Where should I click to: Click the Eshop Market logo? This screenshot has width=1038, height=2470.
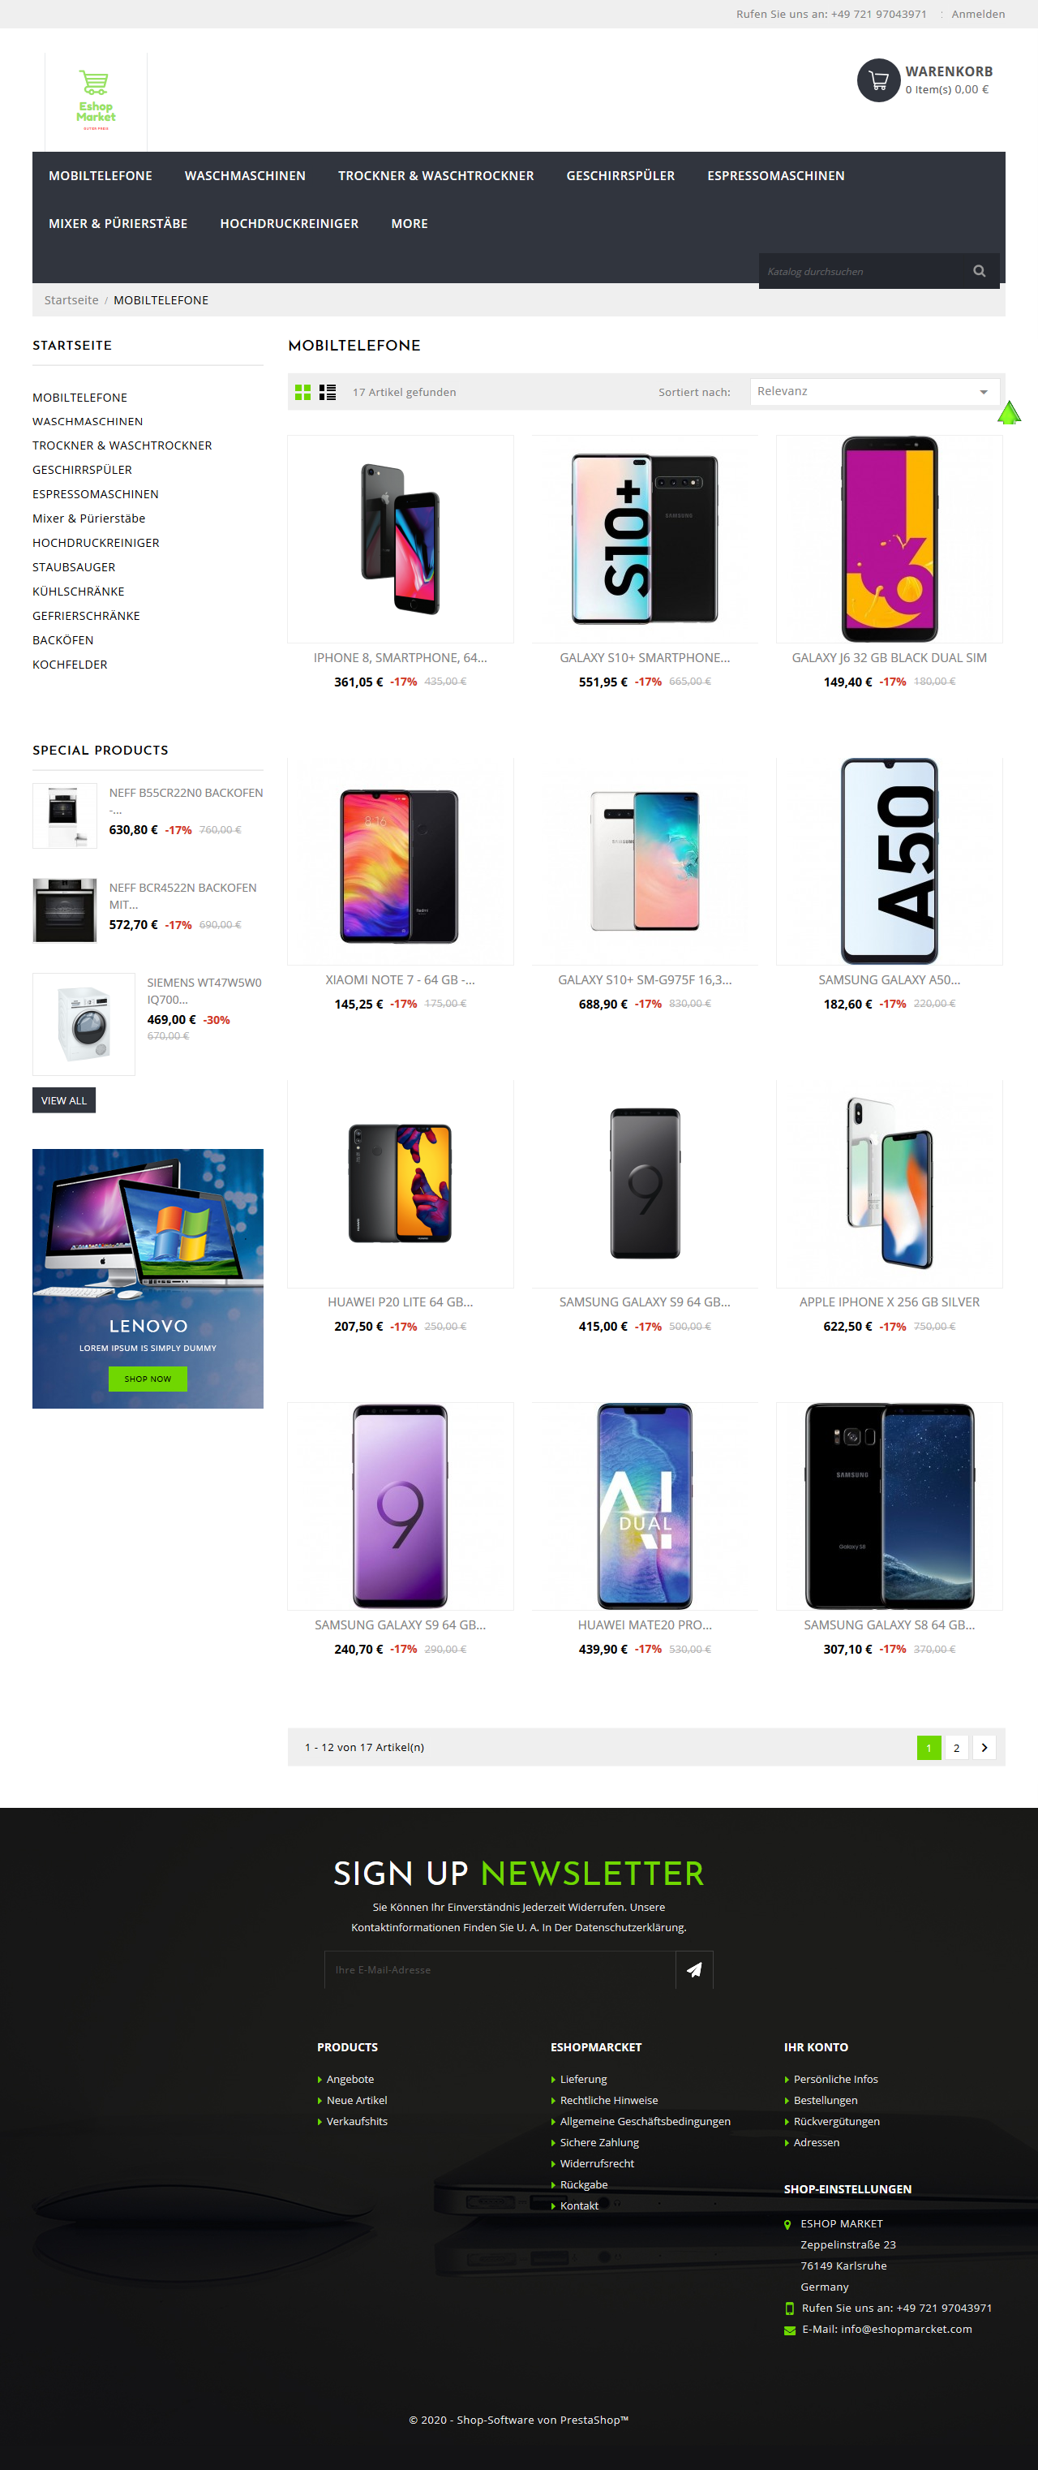96,101
